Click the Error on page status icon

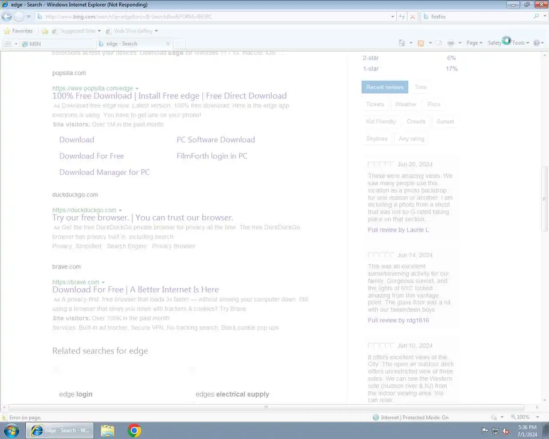pyautogui.click(x=4, y=417)
